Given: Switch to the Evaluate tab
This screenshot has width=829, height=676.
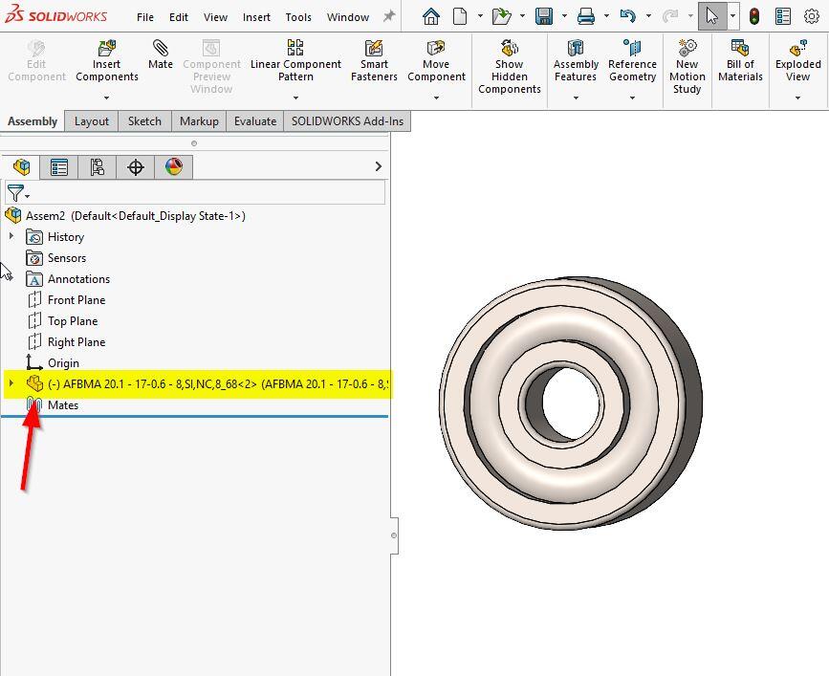Looking at the screenshot, I should click(x=255, y=120).
